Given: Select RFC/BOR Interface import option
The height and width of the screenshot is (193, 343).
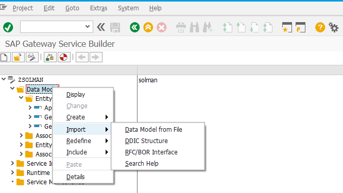Looking at the screenshot, I should pyautogui.click(x=158, y=152).
